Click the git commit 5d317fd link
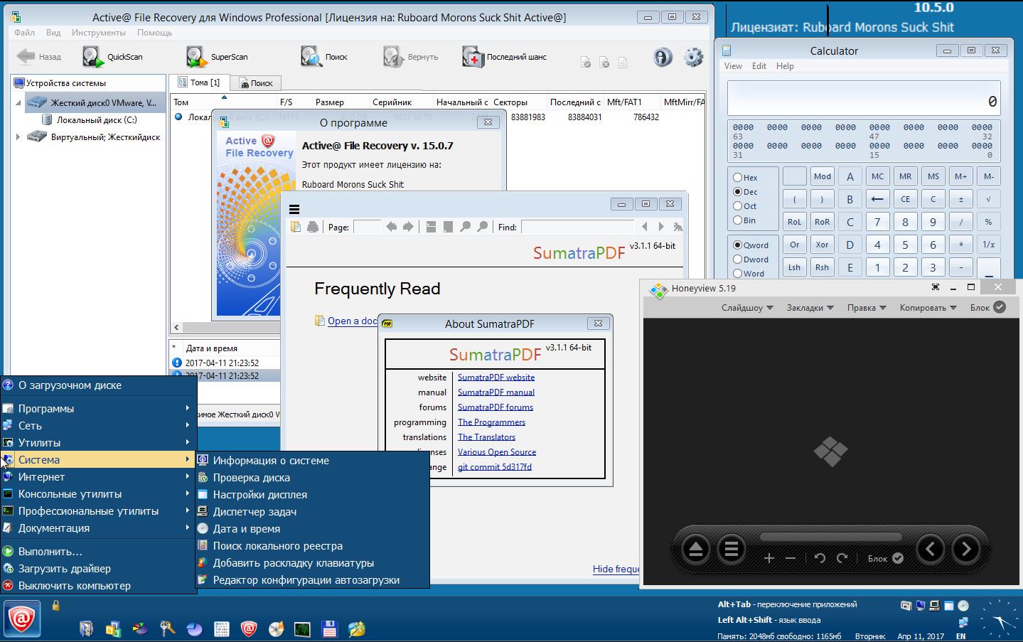Screen dimensions: 1023x642 tap(495, 467)
